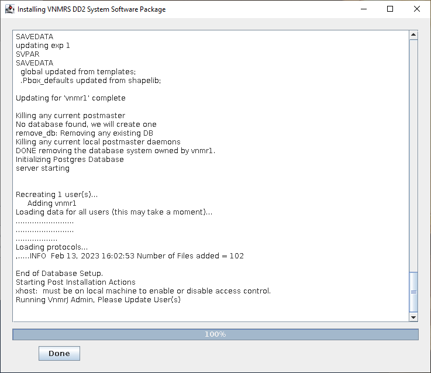Click the window title "Installing VNMRS DD2 System Software Package"
Screen dimensions: 431x373
92,9
